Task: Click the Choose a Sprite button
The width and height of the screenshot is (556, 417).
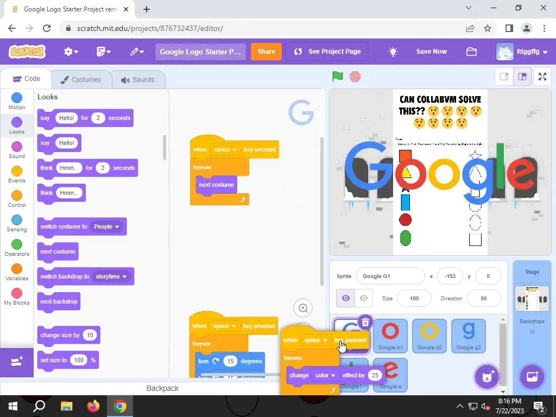Action: tap(487, 377)
